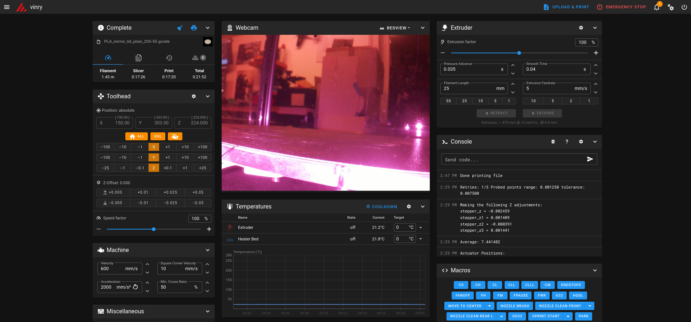Open the notifications bell
The height and width of the screenshot is (322, 691).
point(656,7)
